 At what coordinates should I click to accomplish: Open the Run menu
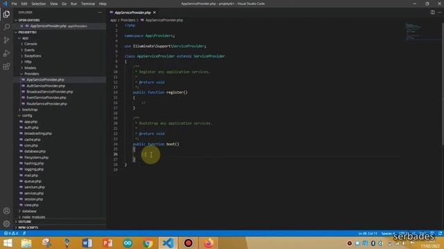click(x=74, y=3)
